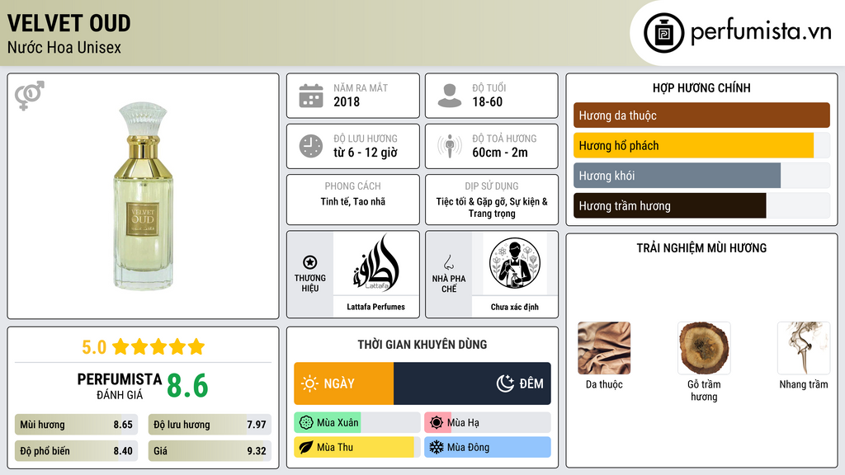Click the PERFUMISTA ĐÁNH GIÁ label
The image size is (845, 475).
pos(120,386)
